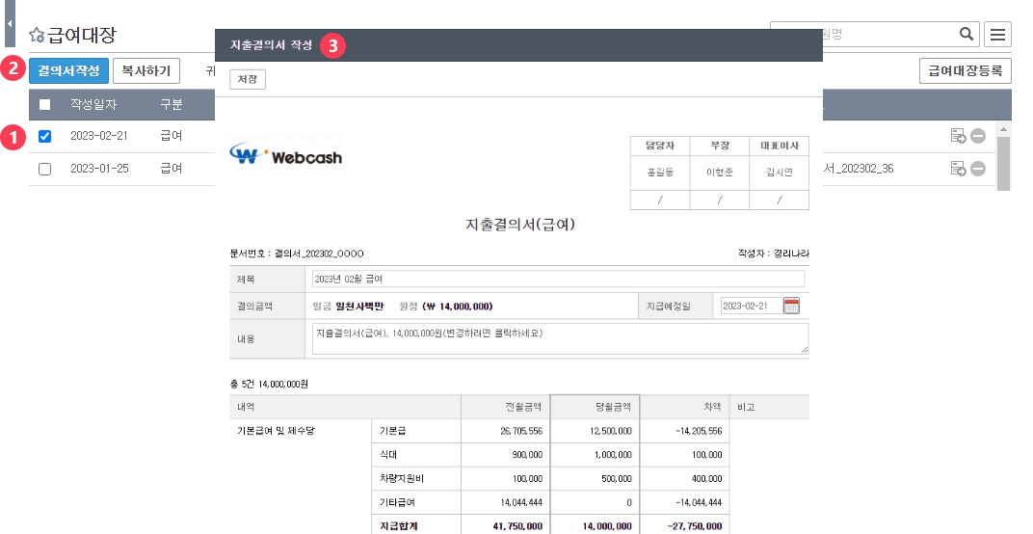Click the 내용 text area
Viewport: 1033px width, 534px height.
558,338
